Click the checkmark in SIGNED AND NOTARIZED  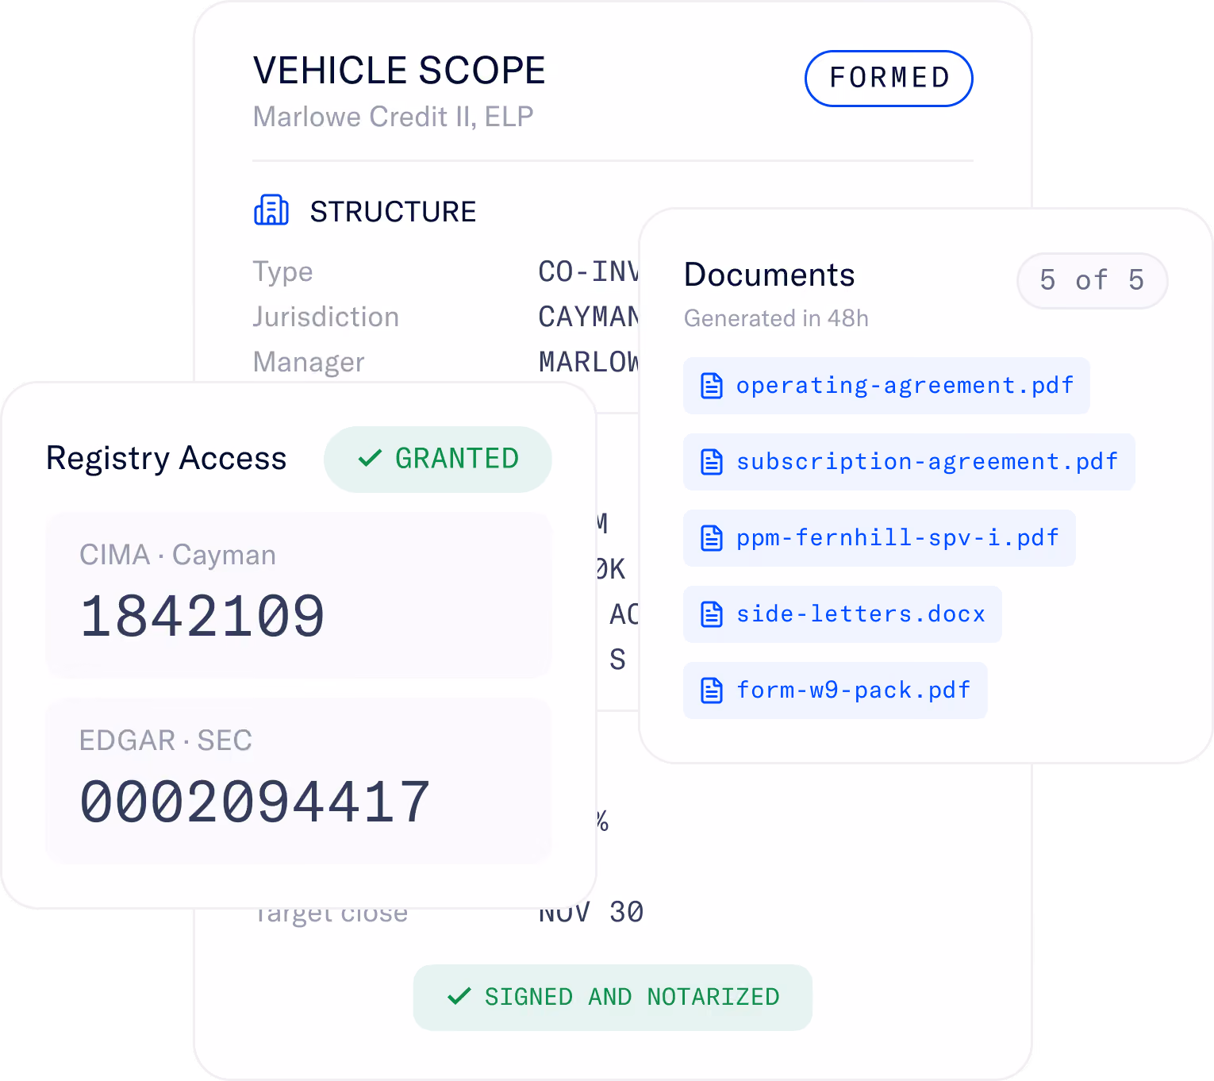click(459, 997)
